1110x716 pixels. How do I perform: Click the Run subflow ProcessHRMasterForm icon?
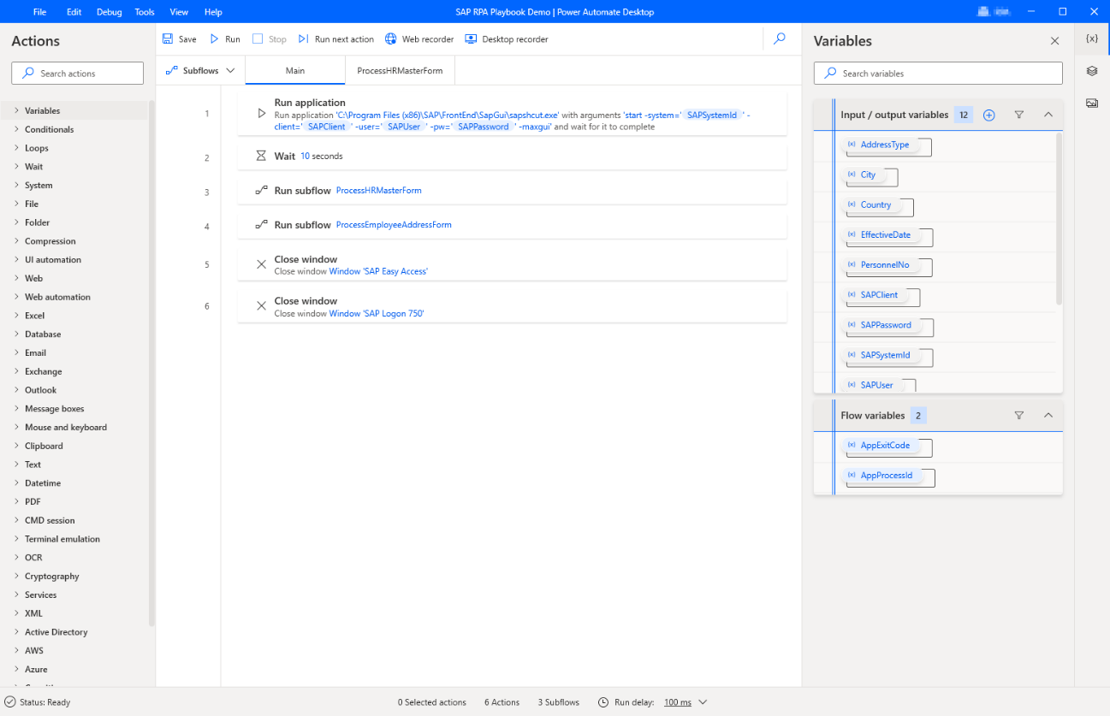click(262, 191)
